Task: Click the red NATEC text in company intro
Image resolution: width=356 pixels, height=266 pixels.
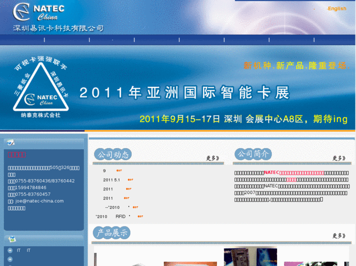Action: pos(272,172)
